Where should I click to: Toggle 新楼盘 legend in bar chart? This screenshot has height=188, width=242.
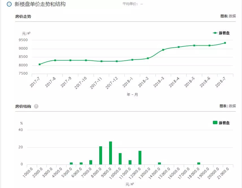point(221,123)
